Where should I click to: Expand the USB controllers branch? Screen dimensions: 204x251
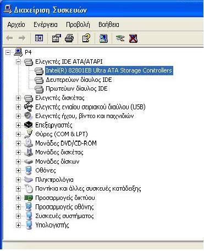pyautogui.click(x=18, y=107)
